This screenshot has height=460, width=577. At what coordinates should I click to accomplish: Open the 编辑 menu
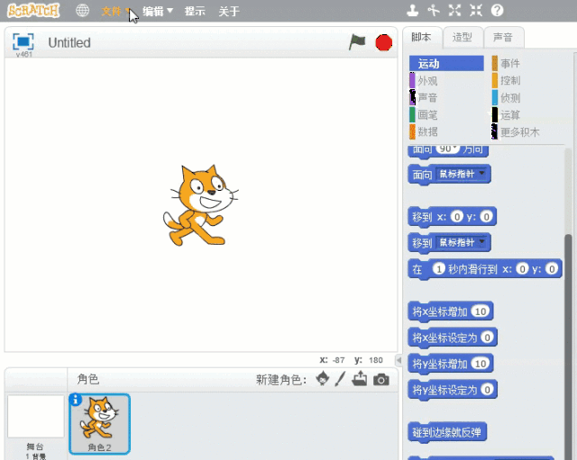[x=158, y=11]
